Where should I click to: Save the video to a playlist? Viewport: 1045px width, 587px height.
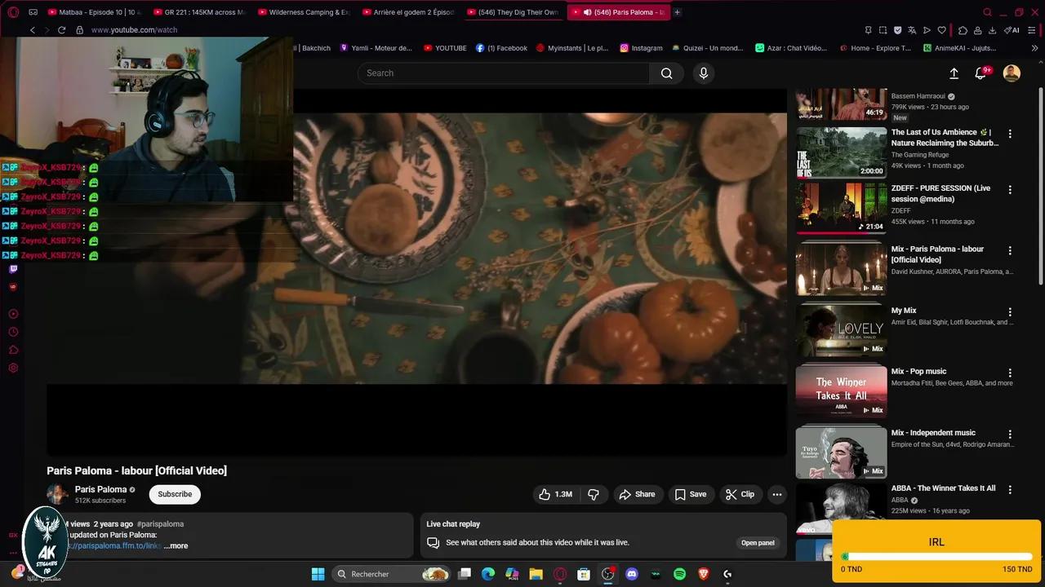[x=691, y=494]
